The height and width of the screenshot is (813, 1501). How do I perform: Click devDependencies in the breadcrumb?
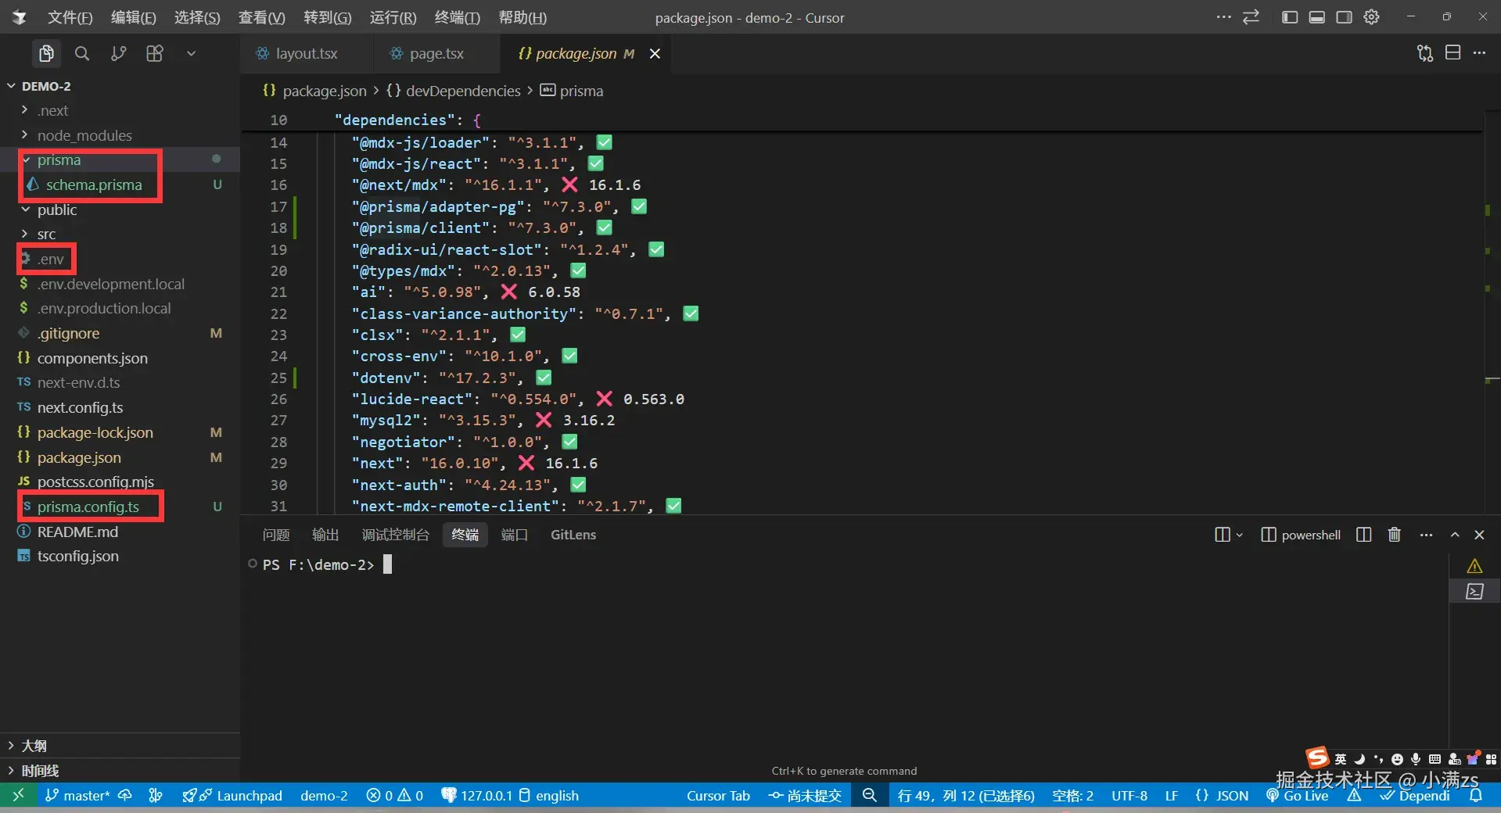point(463,91)
